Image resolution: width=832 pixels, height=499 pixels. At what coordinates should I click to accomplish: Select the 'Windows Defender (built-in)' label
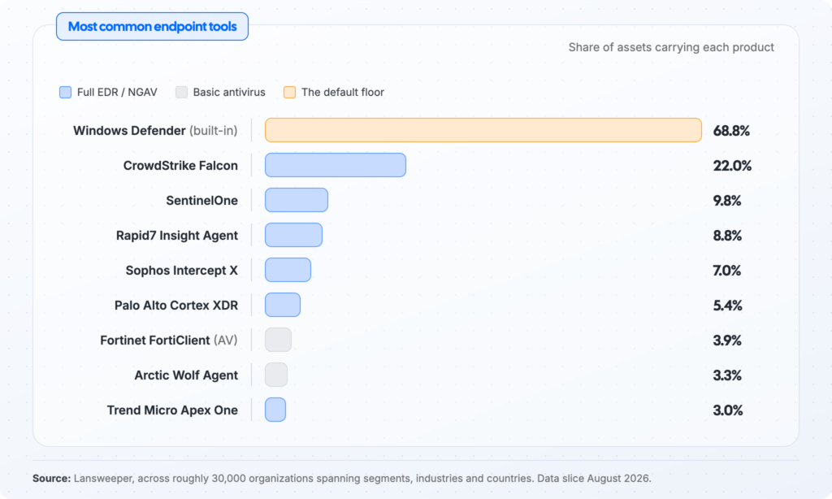(155, 131)
